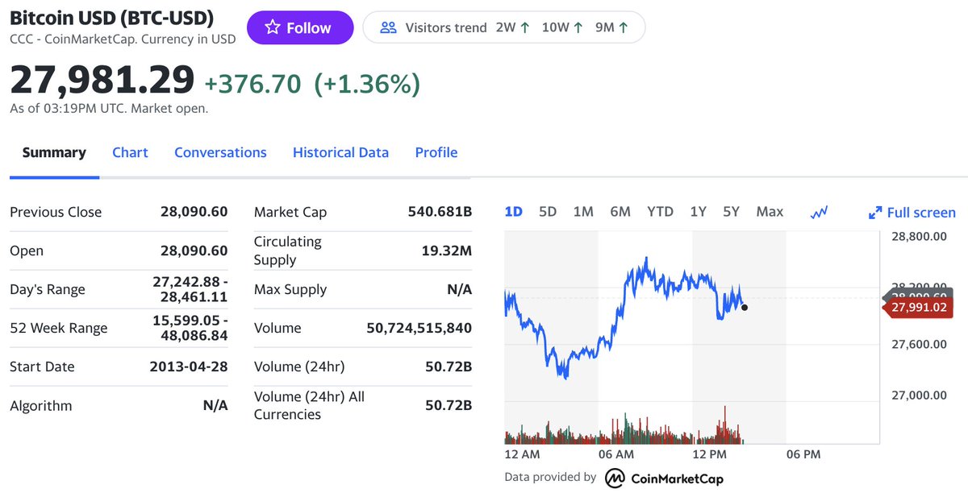The image size is (968, 497).
Task: Select the 1D chart range
Action: 513,212
